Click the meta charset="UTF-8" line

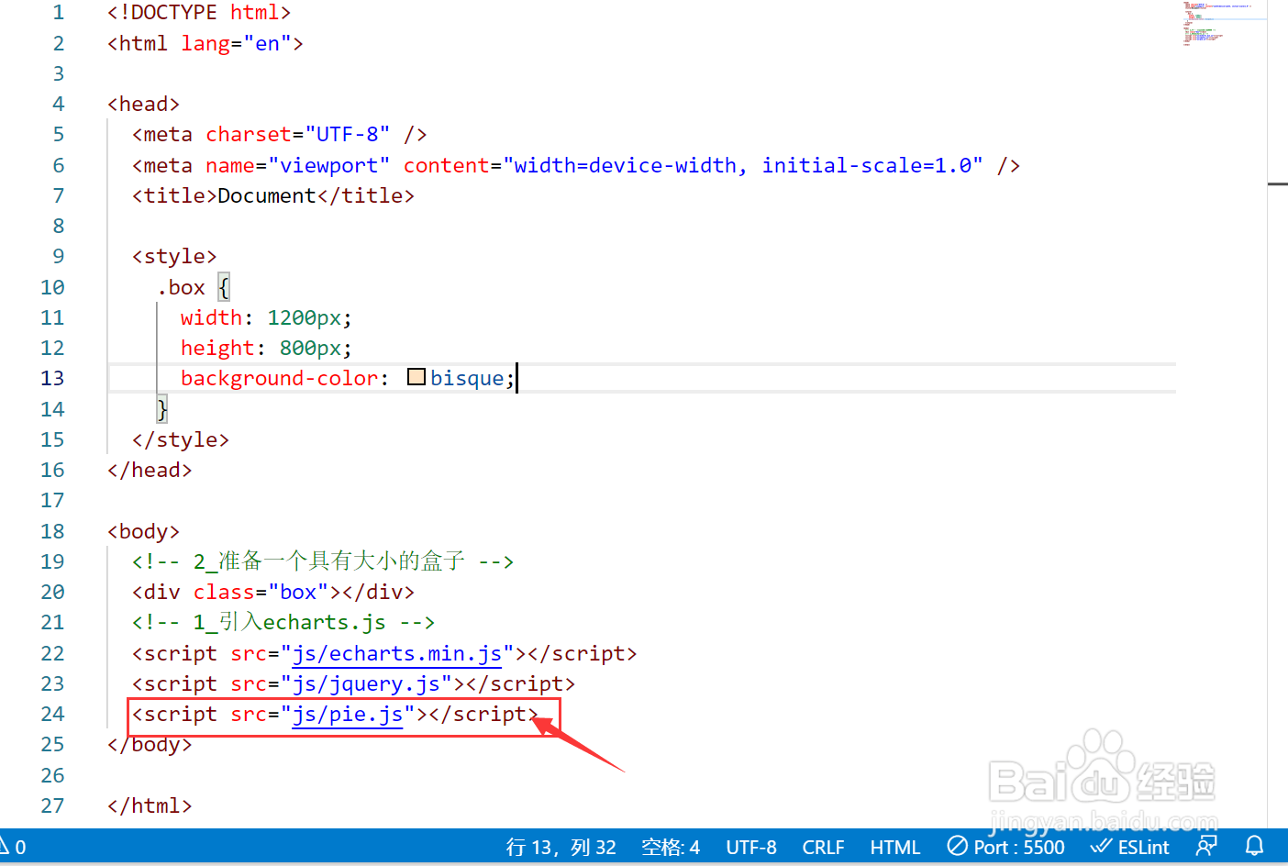280,134
